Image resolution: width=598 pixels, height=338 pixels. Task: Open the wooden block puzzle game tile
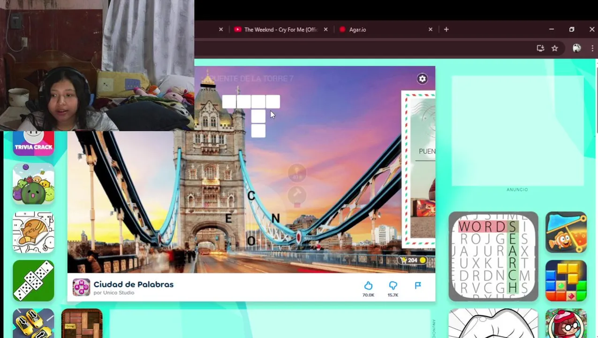tap(82, 323)
